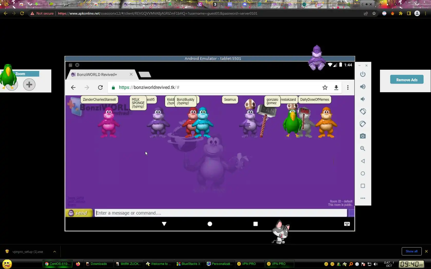Lower volume using emulator volume down icon
Image resolution: width=431 pixels, height=269 pixels.
coord(363,99)
